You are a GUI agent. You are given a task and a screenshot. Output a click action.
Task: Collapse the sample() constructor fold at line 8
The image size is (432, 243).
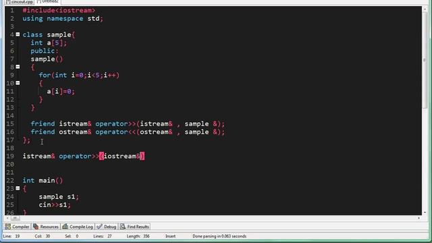[18, 67]
